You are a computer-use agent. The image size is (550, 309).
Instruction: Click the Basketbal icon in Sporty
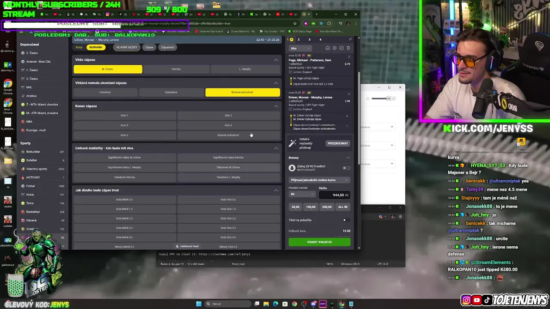tap(23, 212)
